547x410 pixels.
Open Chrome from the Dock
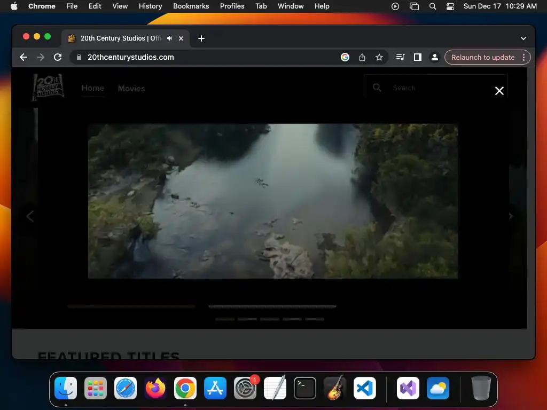tap(185, 388)
